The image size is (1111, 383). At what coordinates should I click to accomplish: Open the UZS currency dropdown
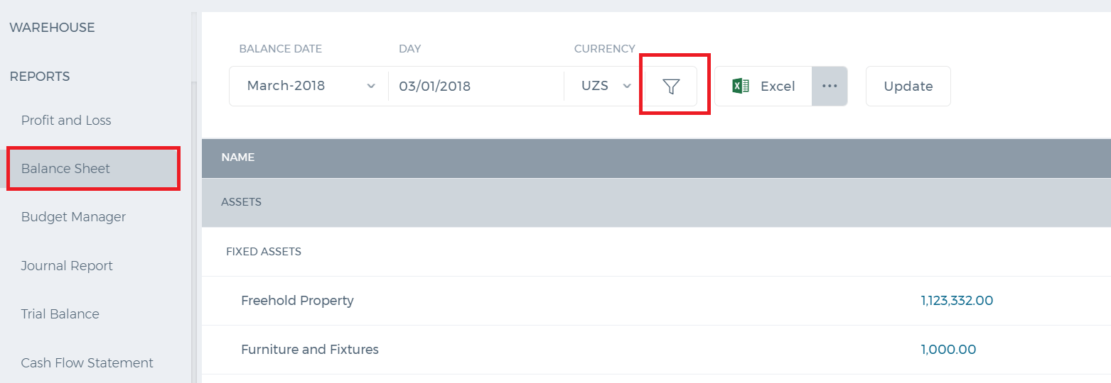[x=604, y=87]
